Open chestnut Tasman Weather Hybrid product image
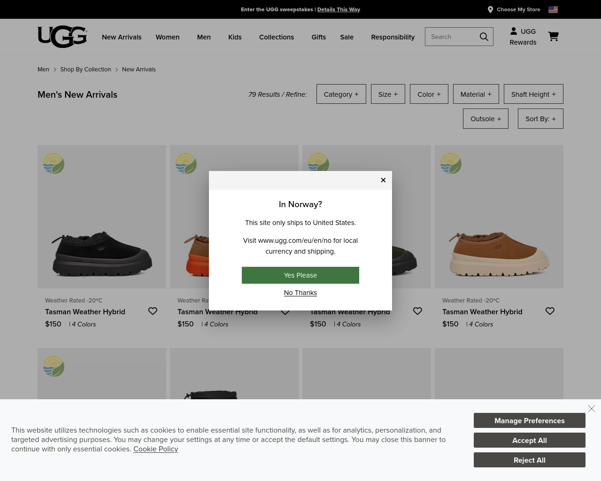This screenshot has height=481, width=601. point(499,217)
